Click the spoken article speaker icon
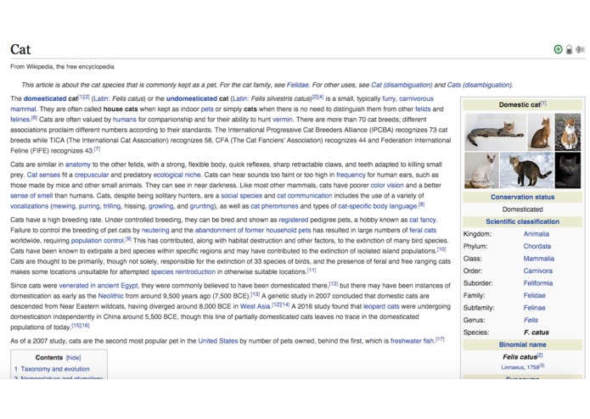This screenshot has width=590, height=419. (580, 49)
